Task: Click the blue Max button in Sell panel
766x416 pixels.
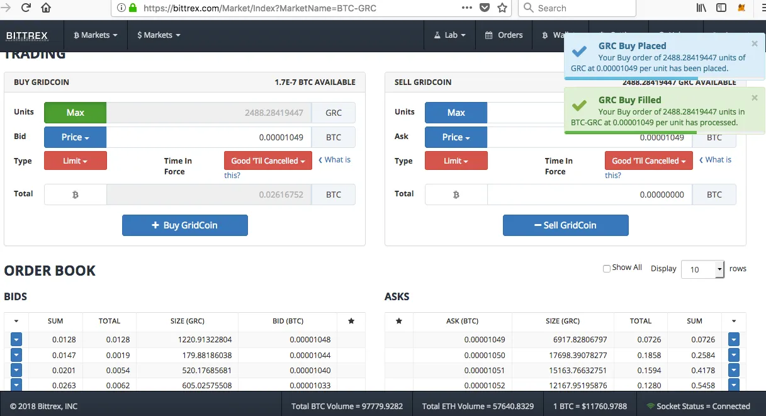Action: point(456,113)
